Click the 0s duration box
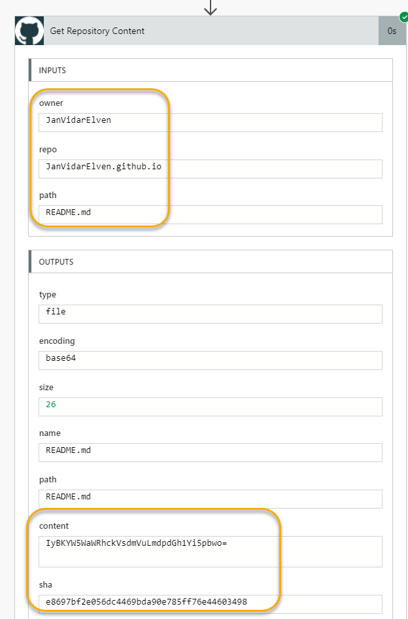Image resolution: width=408 pixels, height=619 pixels. click(392, 31)
